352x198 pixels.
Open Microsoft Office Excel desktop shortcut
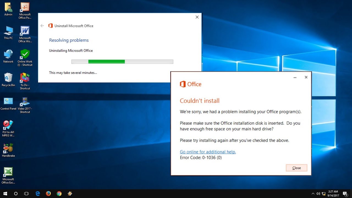8,176
